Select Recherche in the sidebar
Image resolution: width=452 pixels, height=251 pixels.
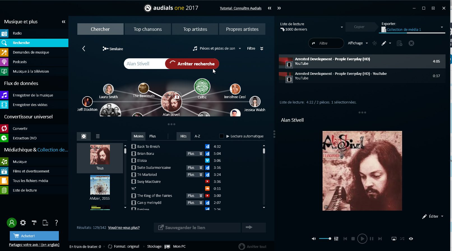(x=34, y=43)
